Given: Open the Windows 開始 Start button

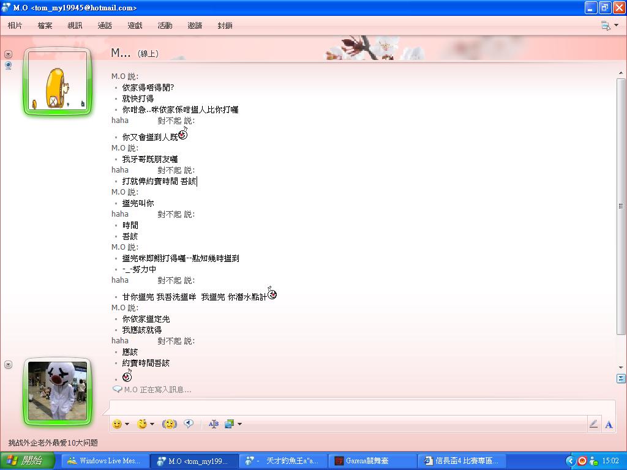Looking at the screenshot, I should [27, 461].
